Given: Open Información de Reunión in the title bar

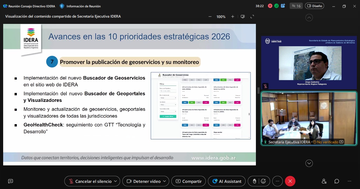Looking at the screenshot, I should [80, 6].
